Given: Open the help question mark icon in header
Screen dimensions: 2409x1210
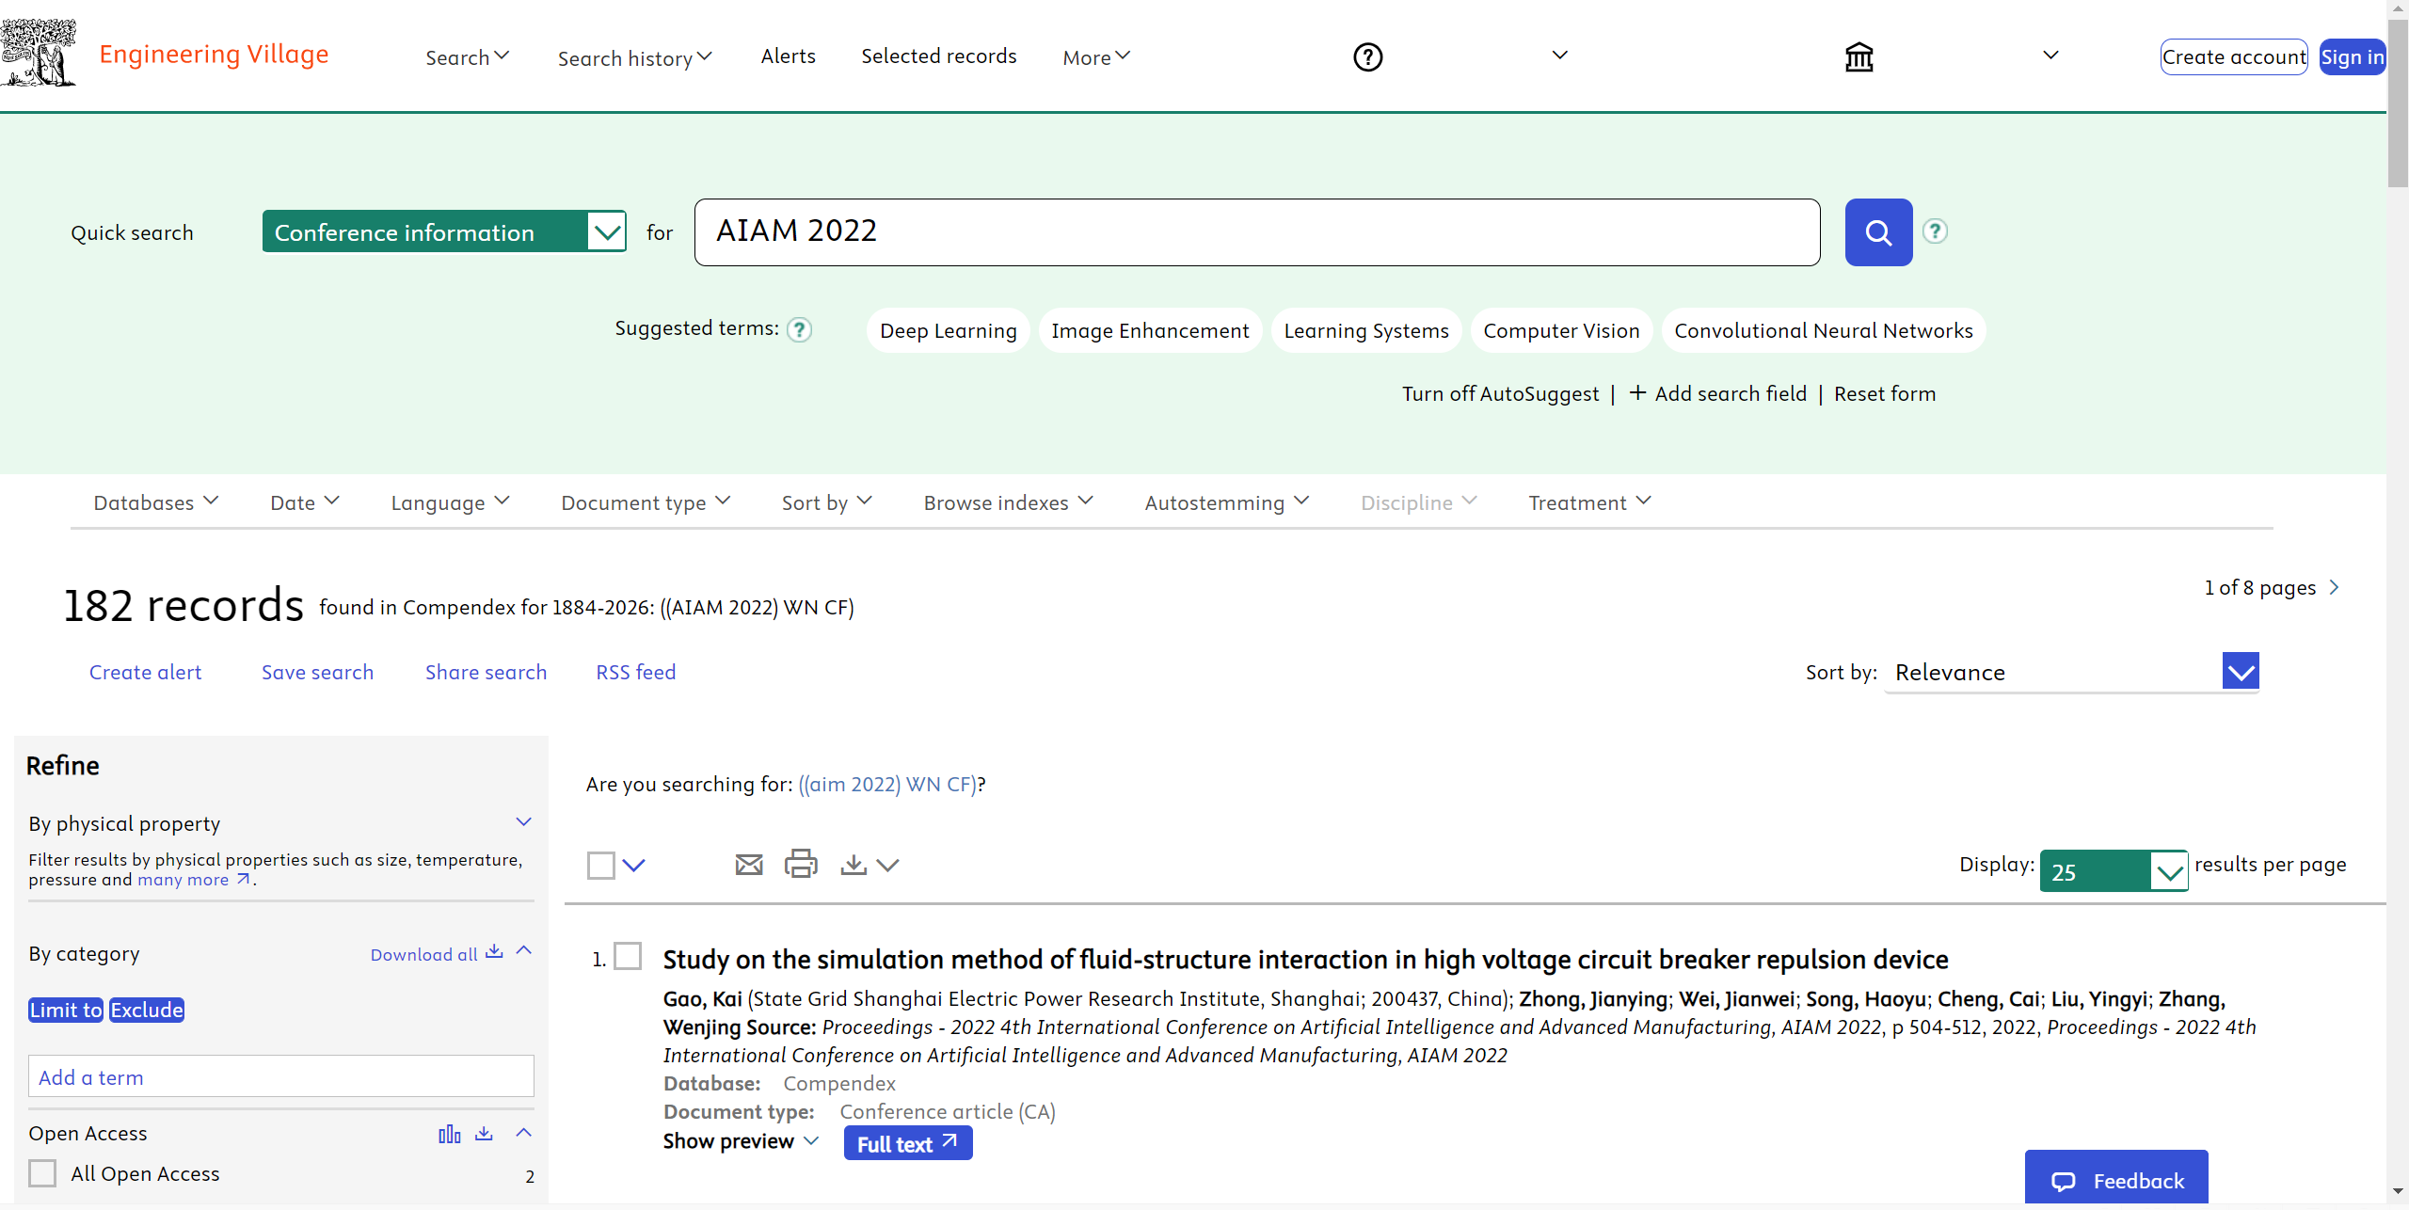Looking at the screenshot, I should pyautogui.click(x=1367, y=57).
